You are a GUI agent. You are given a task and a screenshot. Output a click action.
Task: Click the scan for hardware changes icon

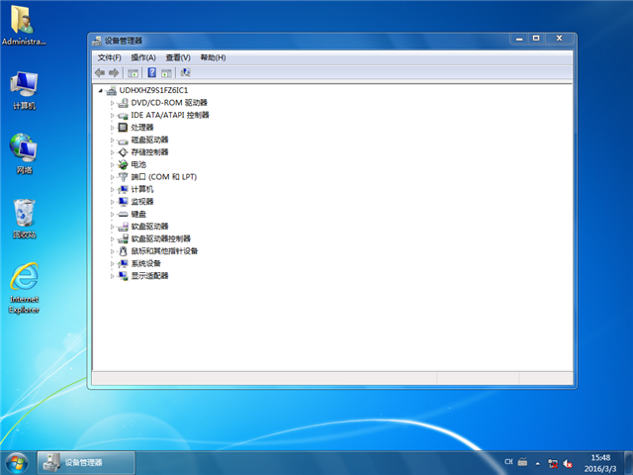click(185, 72)
